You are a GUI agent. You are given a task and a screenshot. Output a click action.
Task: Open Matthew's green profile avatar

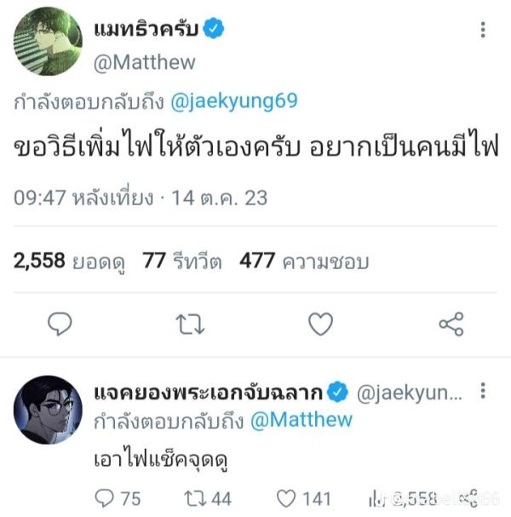[49, 42]
